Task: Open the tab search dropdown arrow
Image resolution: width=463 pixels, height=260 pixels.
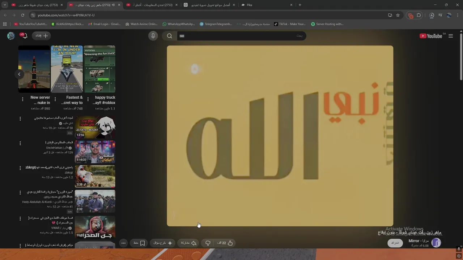Action: coord(5,5)
